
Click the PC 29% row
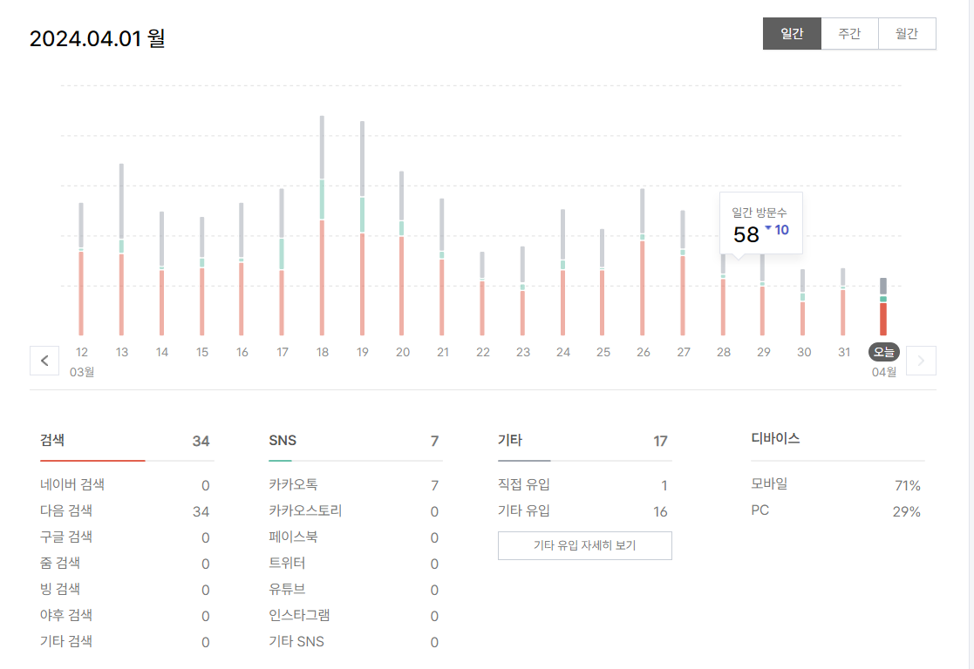click(837, 510)
